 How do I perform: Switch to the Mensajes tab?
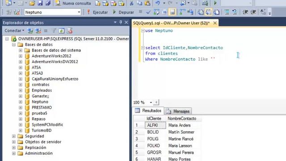(178, 111)
